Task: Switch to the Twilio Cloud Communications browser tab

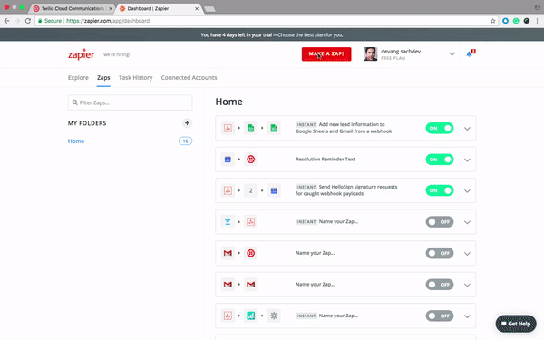Action: pyautogui.click(x=73, y=8)
